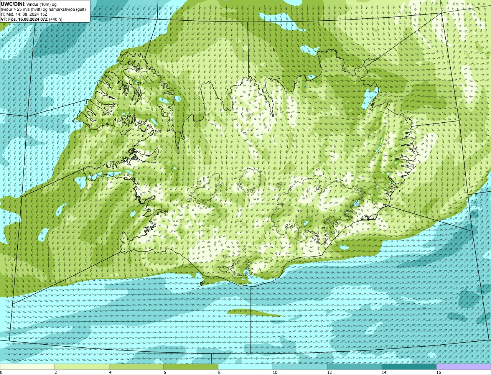Click the 'hviður > 25 m/s' description line
Screen dimensions: 491x375
click(43, 9)
